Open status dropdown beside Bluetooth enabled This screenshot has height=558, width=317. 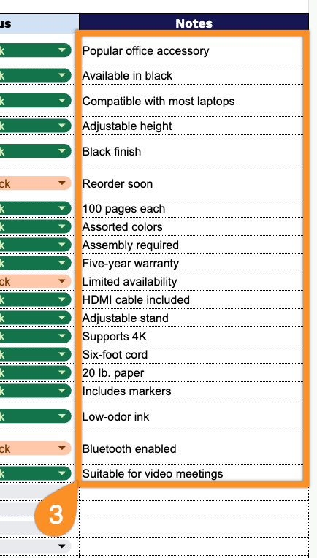click(x=62, y=448)
